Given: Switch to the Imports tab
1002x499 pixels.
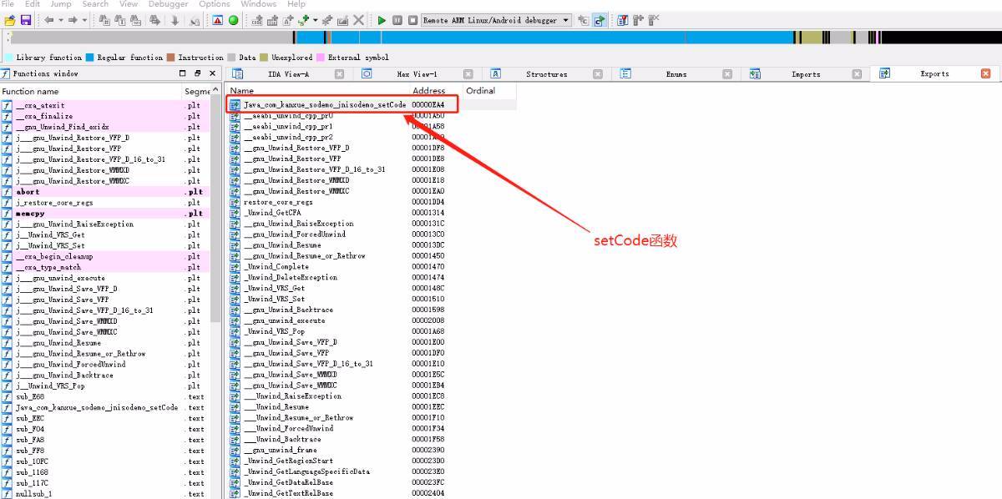Looking at the screenshot, I should click(x=805, y=74).
